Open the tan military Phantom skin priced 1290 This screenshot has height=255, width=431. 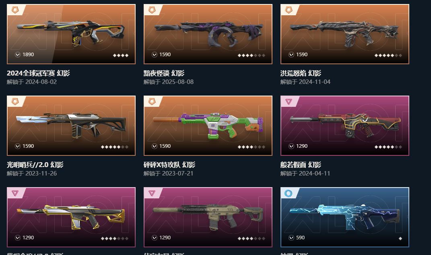pos(208,217)
